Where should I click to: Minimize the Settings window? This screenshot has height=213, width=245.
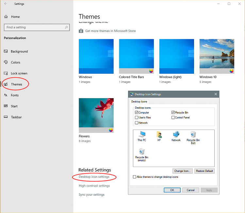pos(219,4)
